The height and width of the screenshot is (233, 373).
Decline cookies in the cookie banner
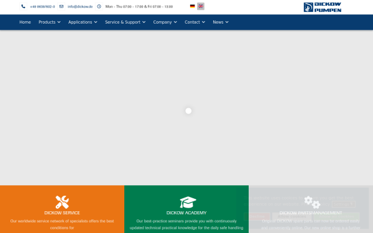[257, 216]
